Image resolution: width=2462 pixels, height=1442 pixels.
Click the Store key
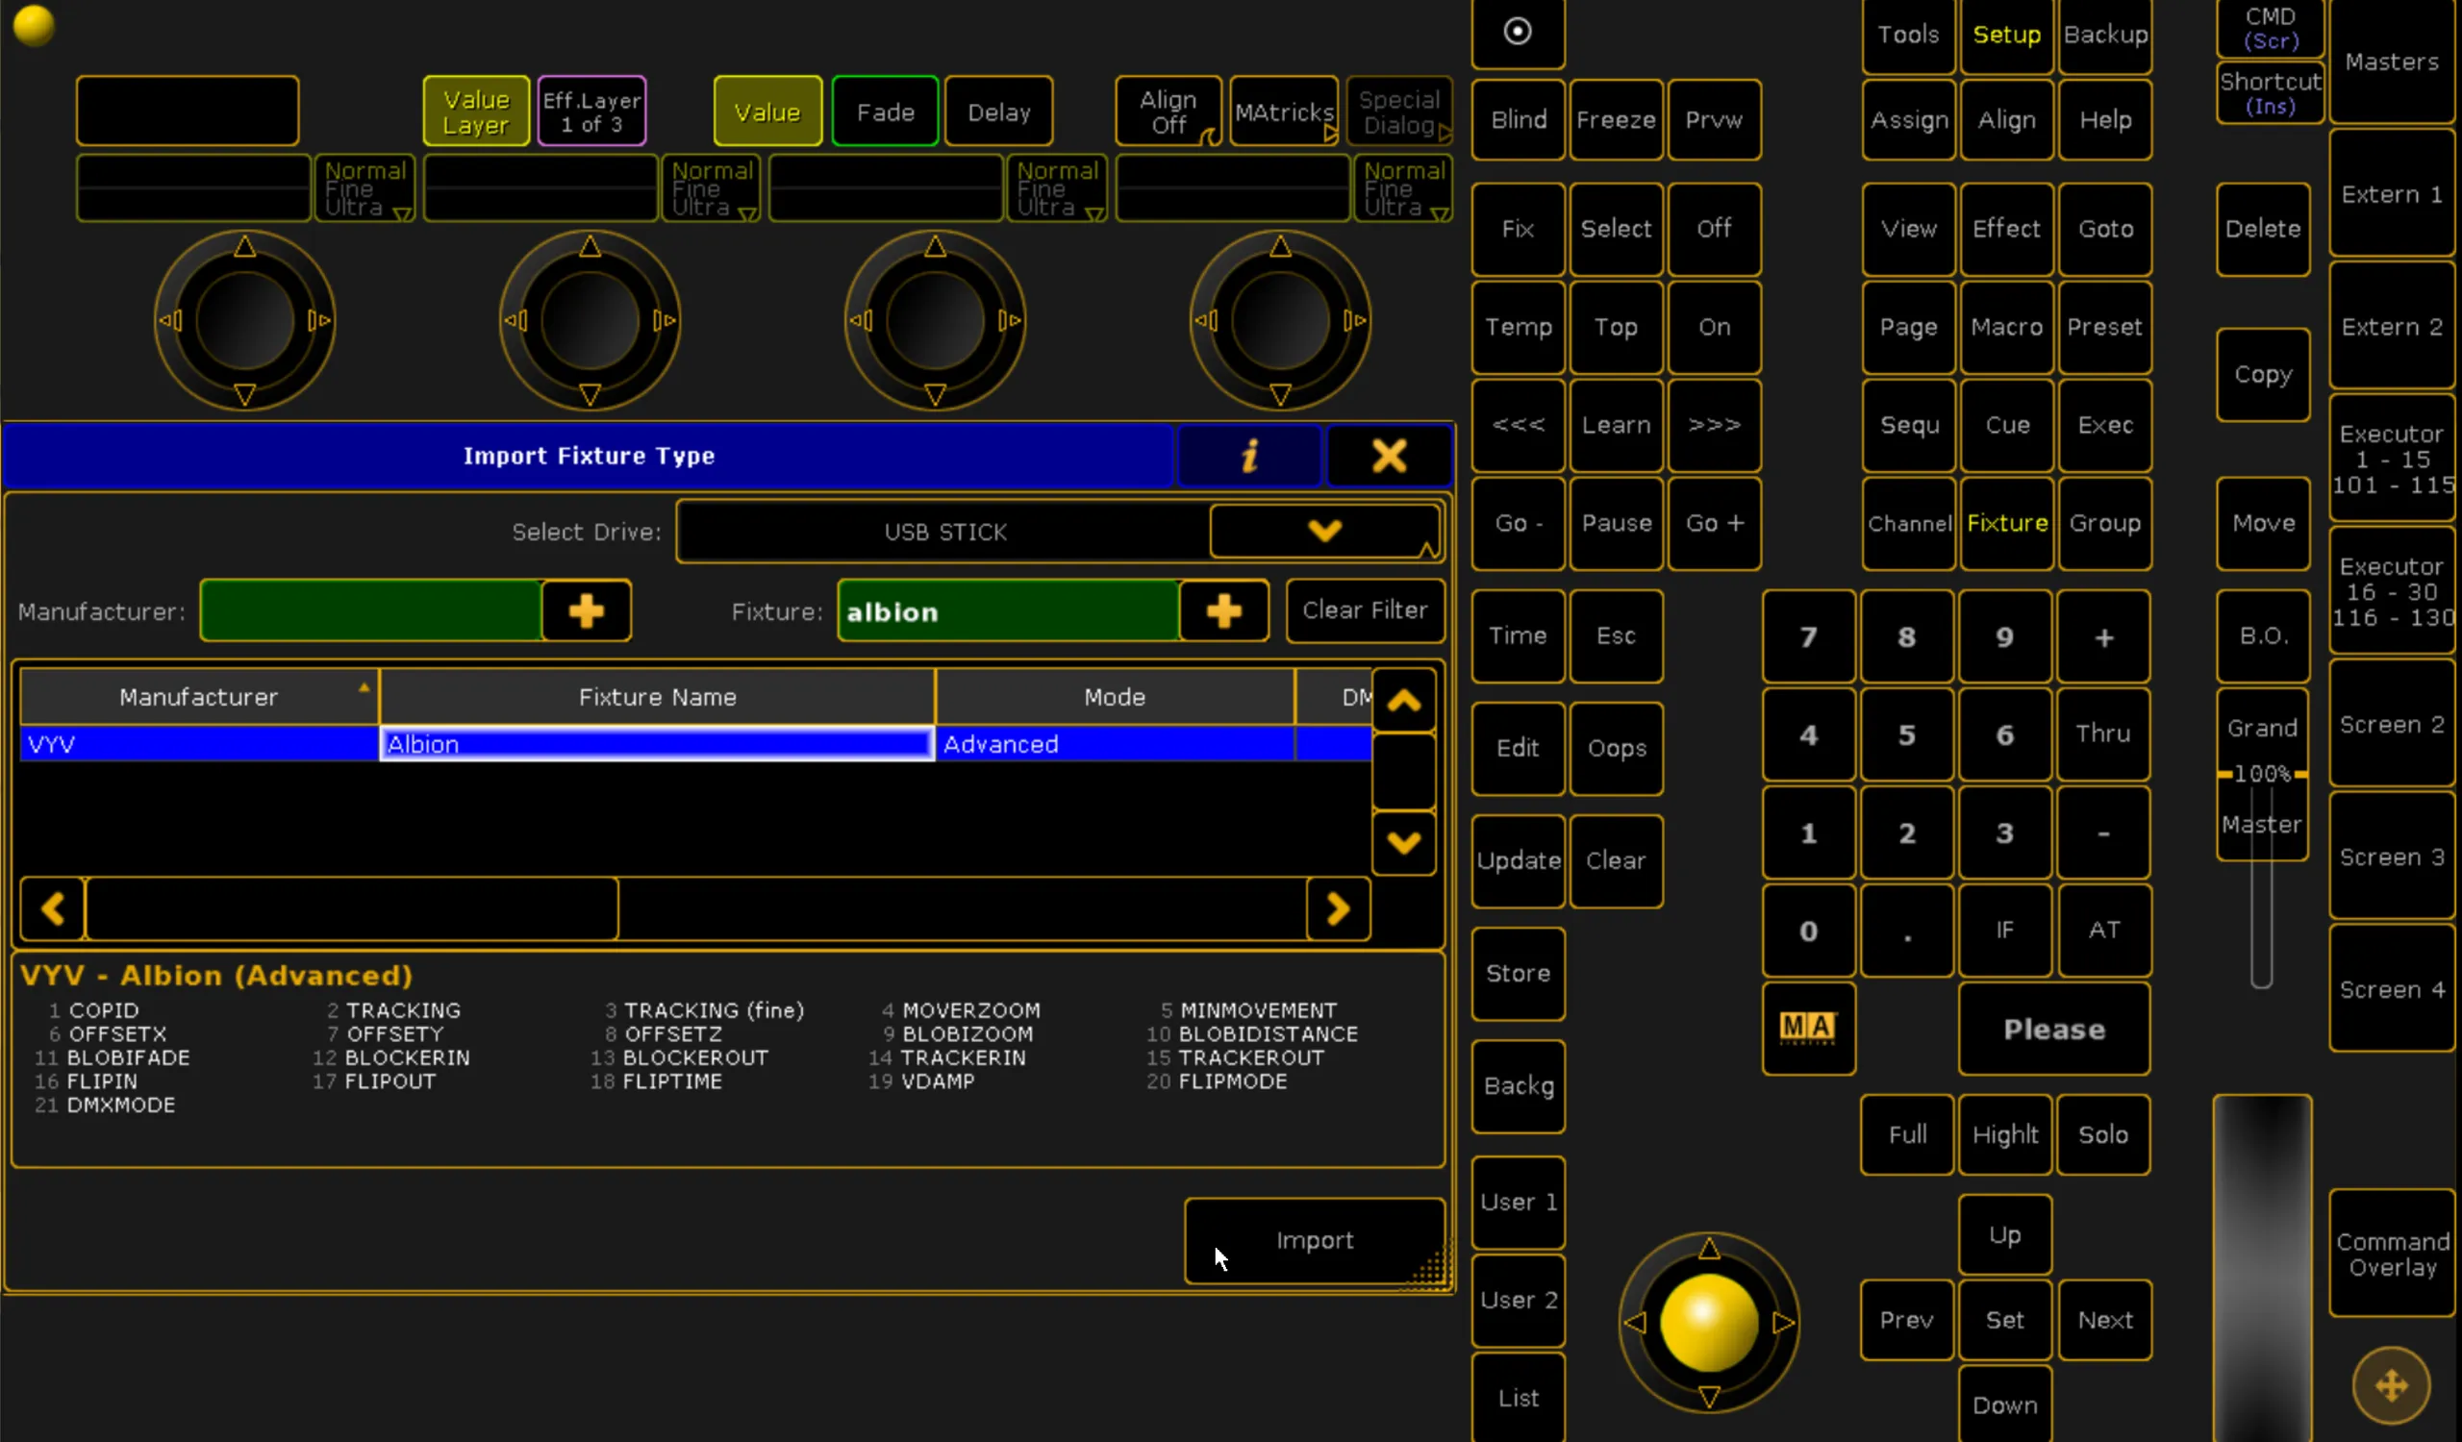1519,973
